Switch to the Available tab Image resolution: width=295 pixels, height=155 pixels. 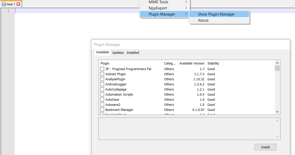tap(102, 52)
